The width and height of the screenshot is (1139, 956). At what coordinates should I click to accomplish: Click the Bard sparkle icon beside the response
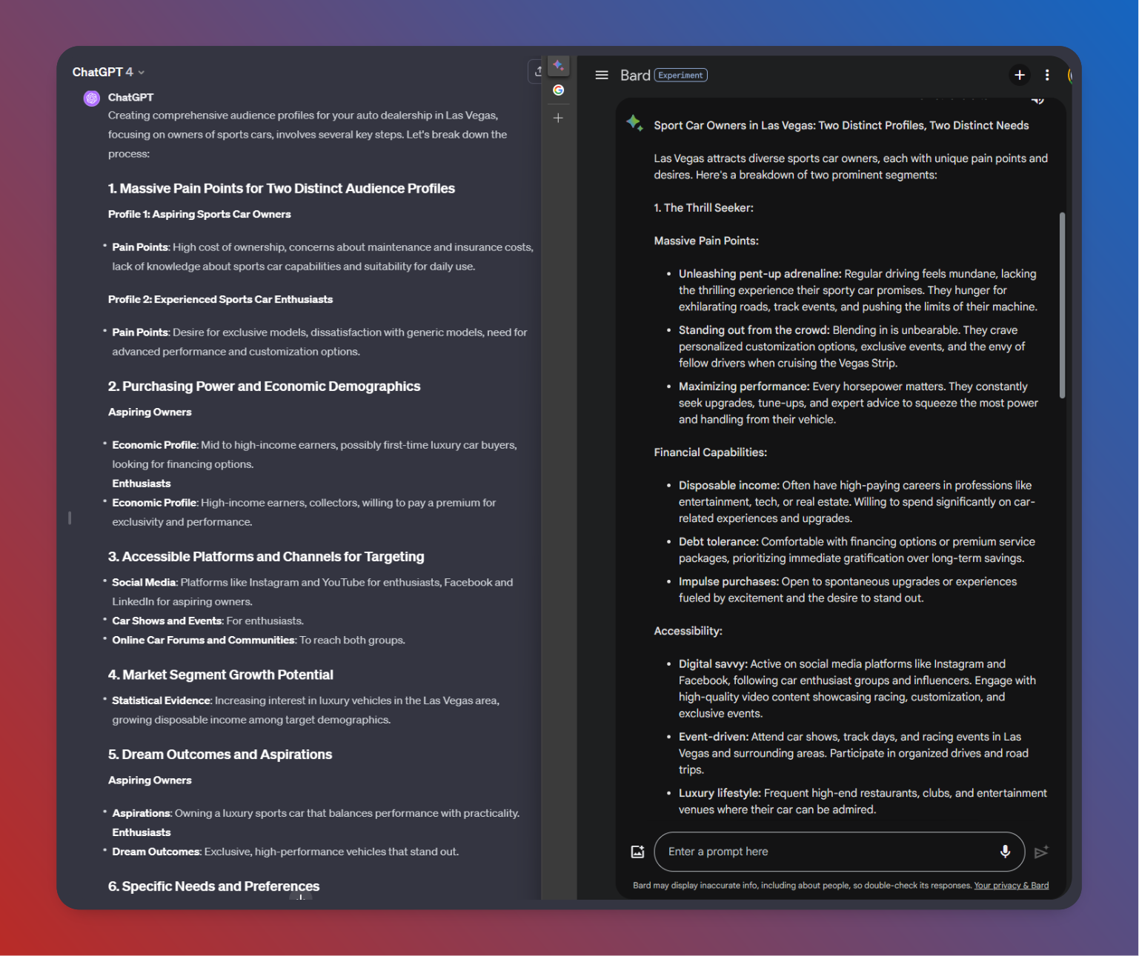tap(634, 123)
